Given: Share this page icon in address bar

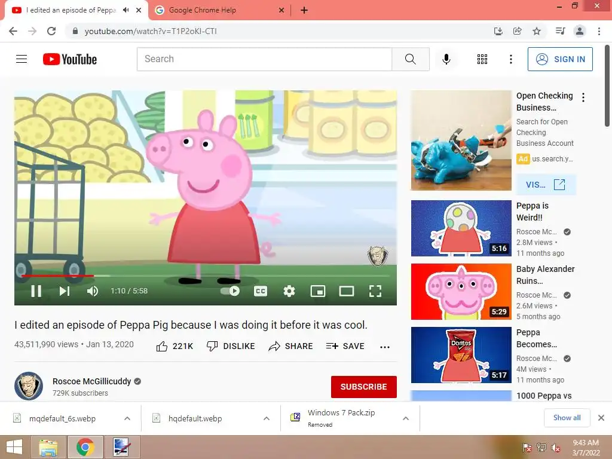Looking at the screenshot, I should click(x=517, y=31).
